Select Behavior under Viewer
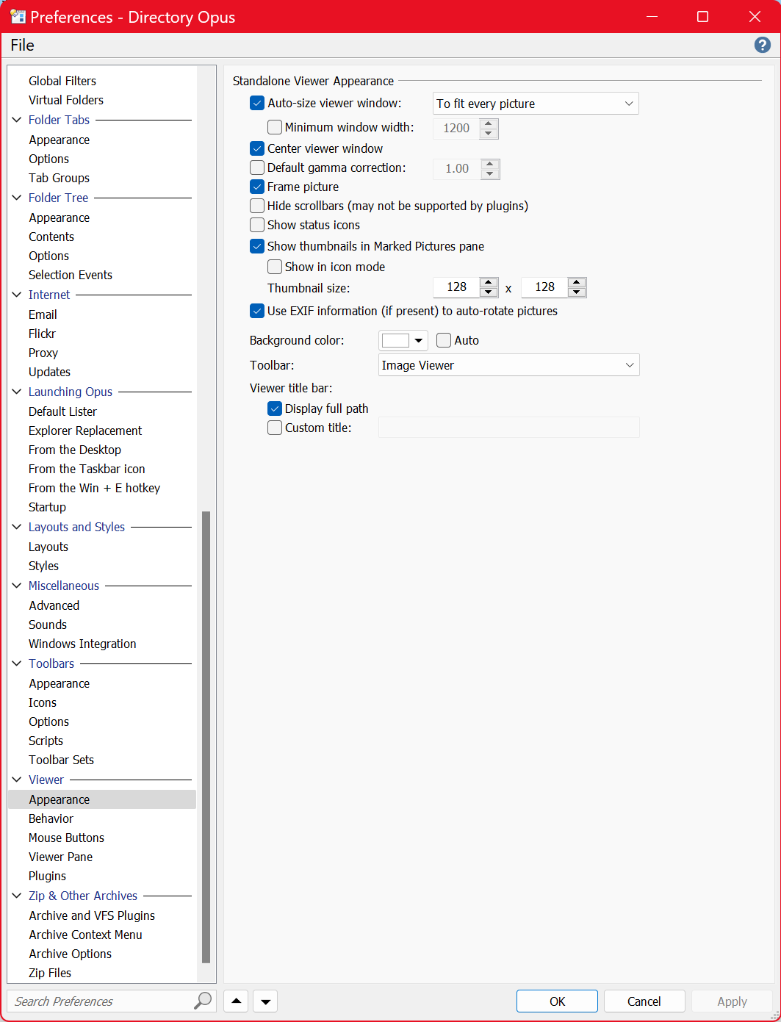Screen dimensions: 781x1022 point(51,818)
